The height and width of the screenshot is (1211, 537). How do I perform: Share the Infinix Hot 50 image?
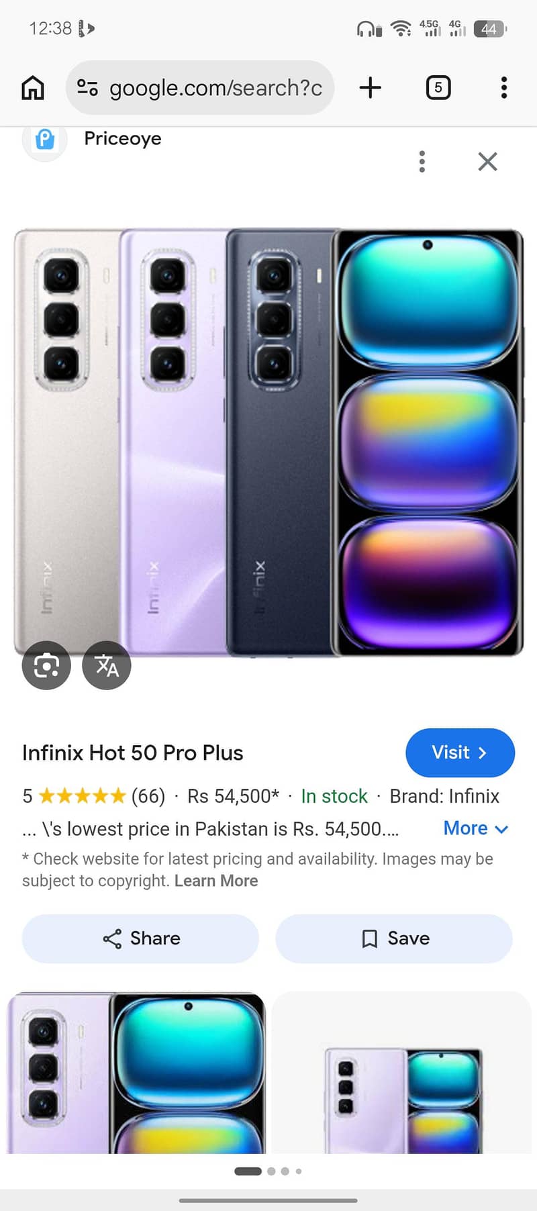140,938
